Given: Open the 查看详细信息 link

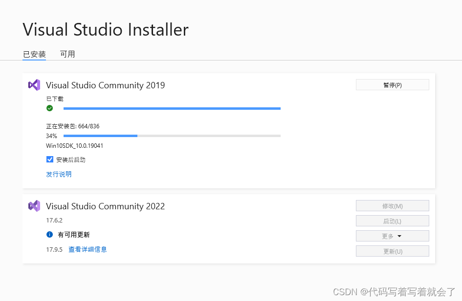Looking at the screenshot, I should pos(88,249).
